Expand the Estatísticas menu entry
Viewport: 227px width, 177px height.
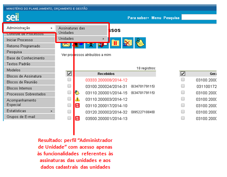[30, 111]
